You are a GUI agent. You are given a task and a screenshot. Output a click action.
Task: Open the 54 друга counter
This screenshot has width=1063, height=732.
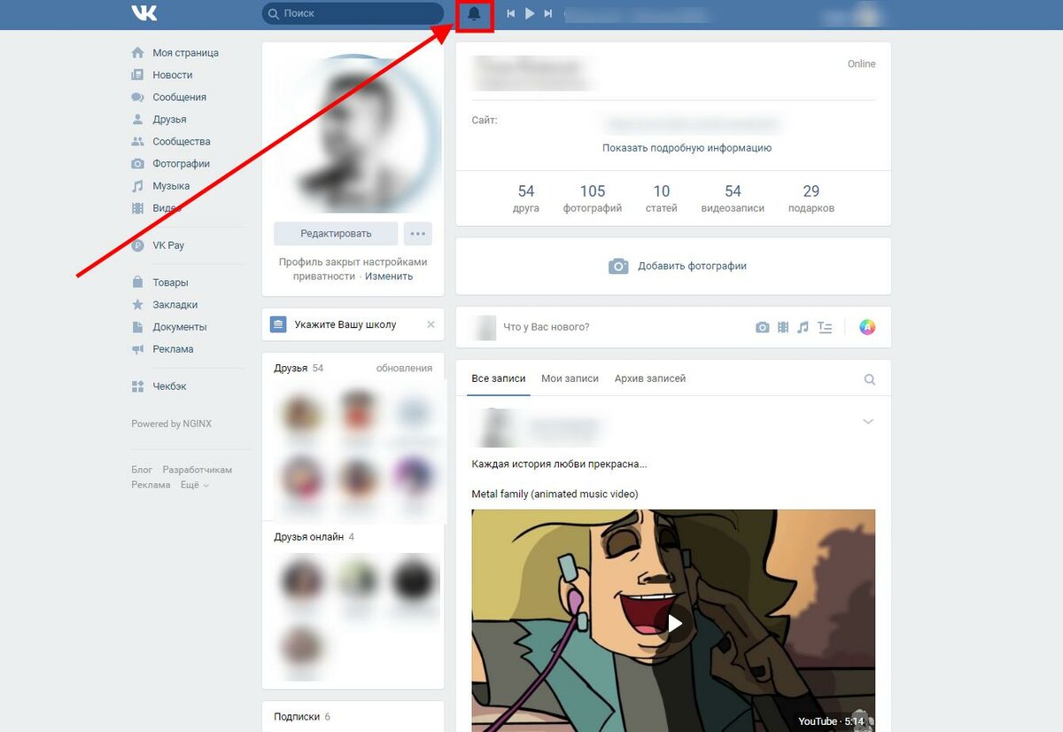(x=526, y=199)
